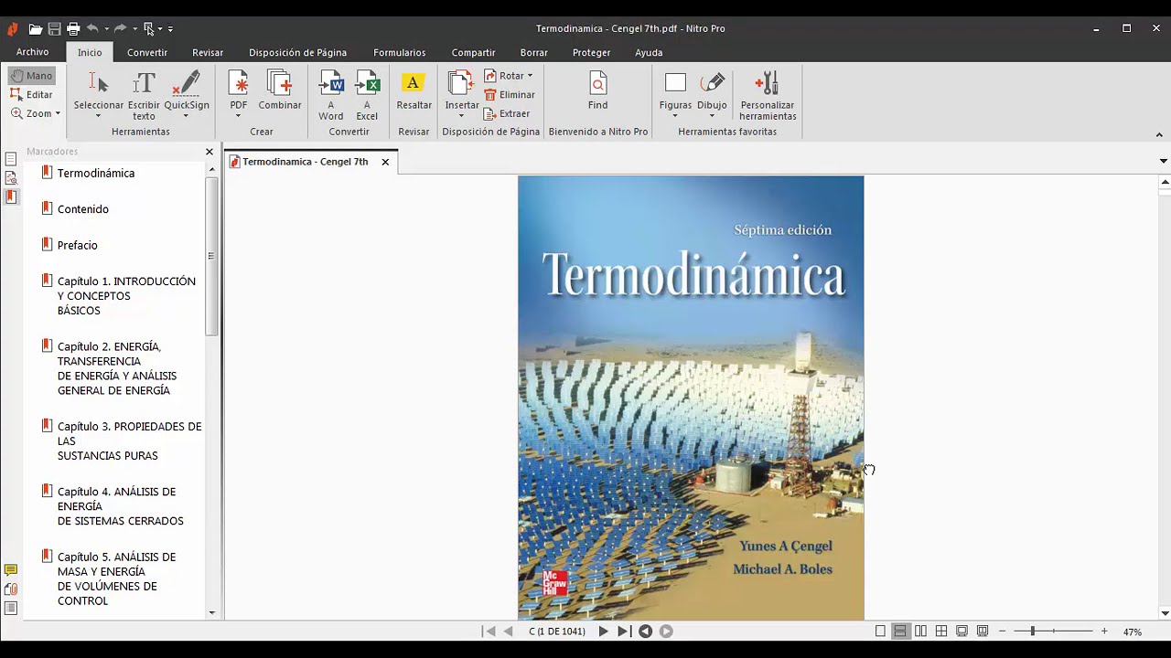Create a PDF with PDF button

click(x=239, y=95)
